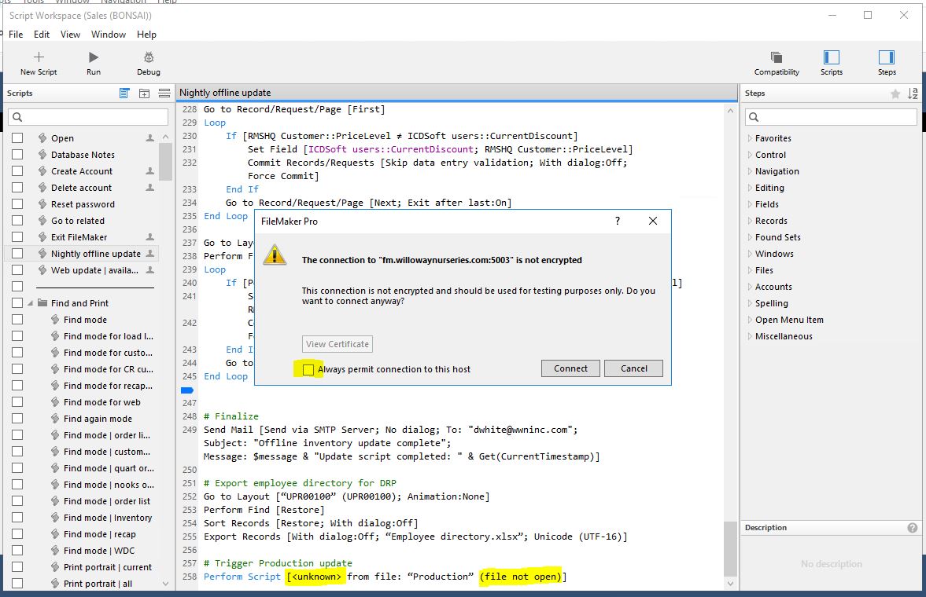Expand the Navigation steps category
The width and height of the screenshot is (926, 597).
[x=750, y=171]
